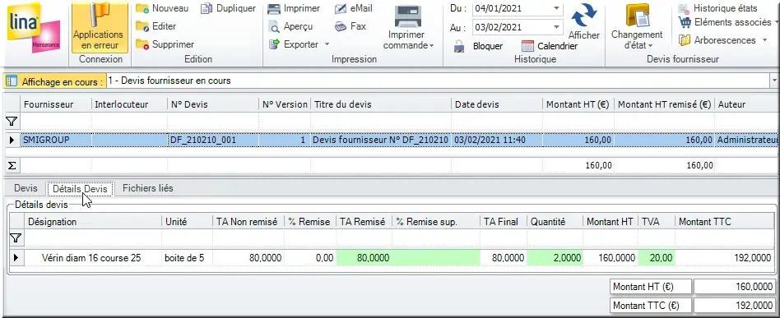Viewport: 780px width, 318px height.
Task: Switch to the Devis tab
Action: (26, 188)
